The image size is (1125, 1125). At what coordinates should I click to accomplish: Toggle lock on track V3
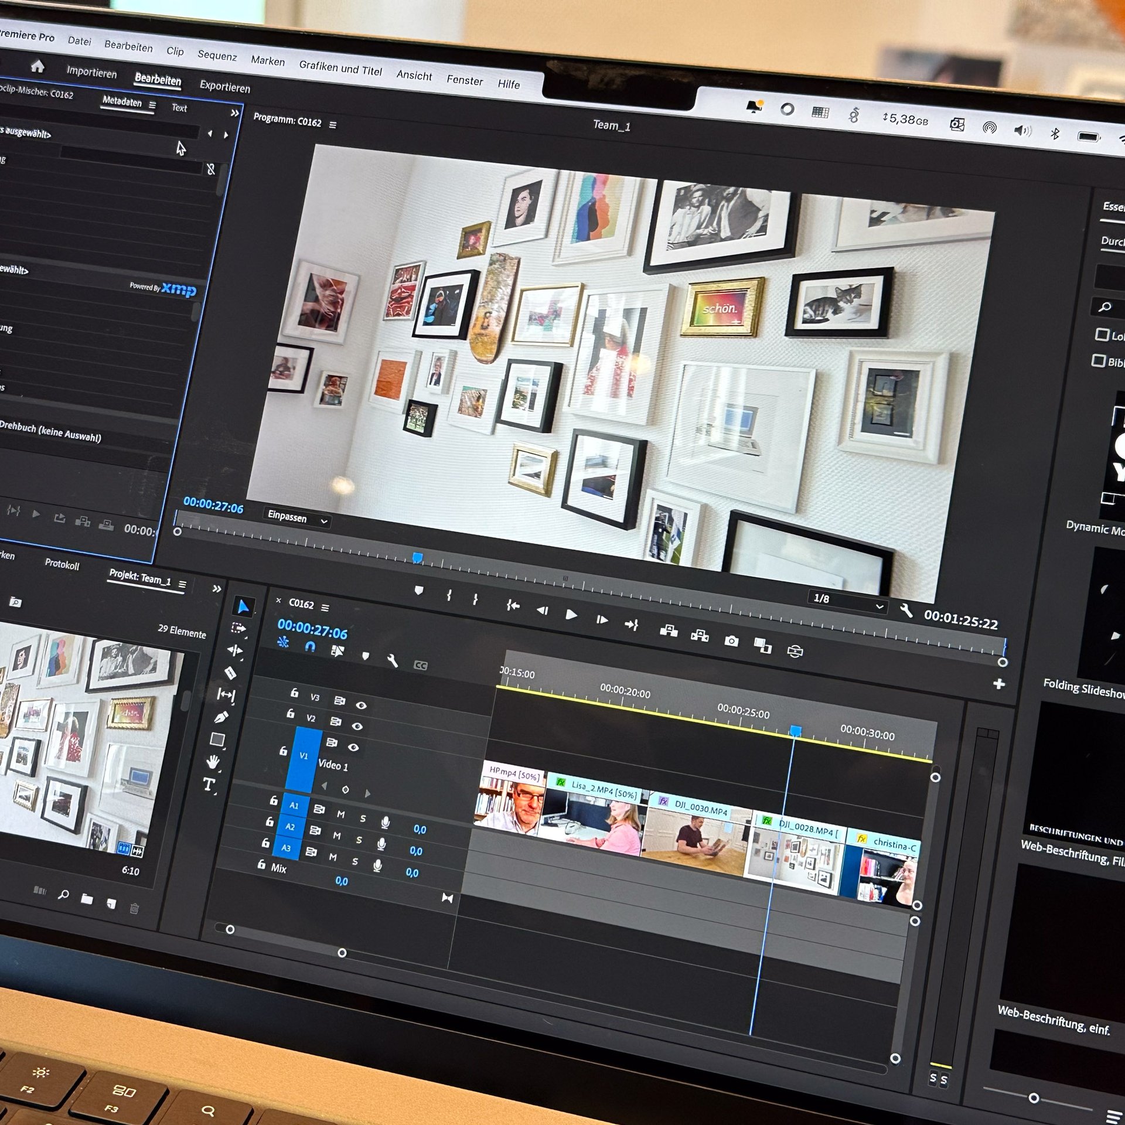294,693
